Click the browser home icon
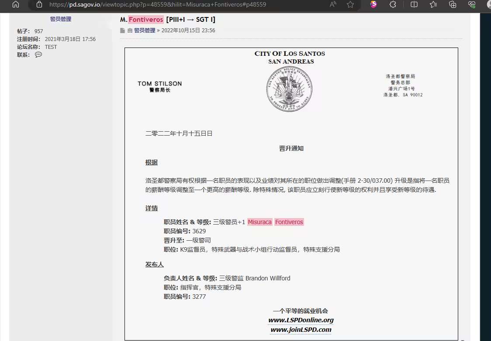Image resolution: width=491 pixels, height=341 pixels. tap(15, 6)
